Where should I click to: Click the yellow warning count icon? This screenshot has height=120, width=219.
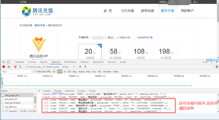(203, 62)
